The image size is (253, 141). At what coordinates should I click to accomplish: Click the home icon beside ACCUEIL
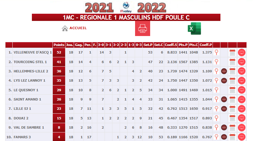coord(65,28)
